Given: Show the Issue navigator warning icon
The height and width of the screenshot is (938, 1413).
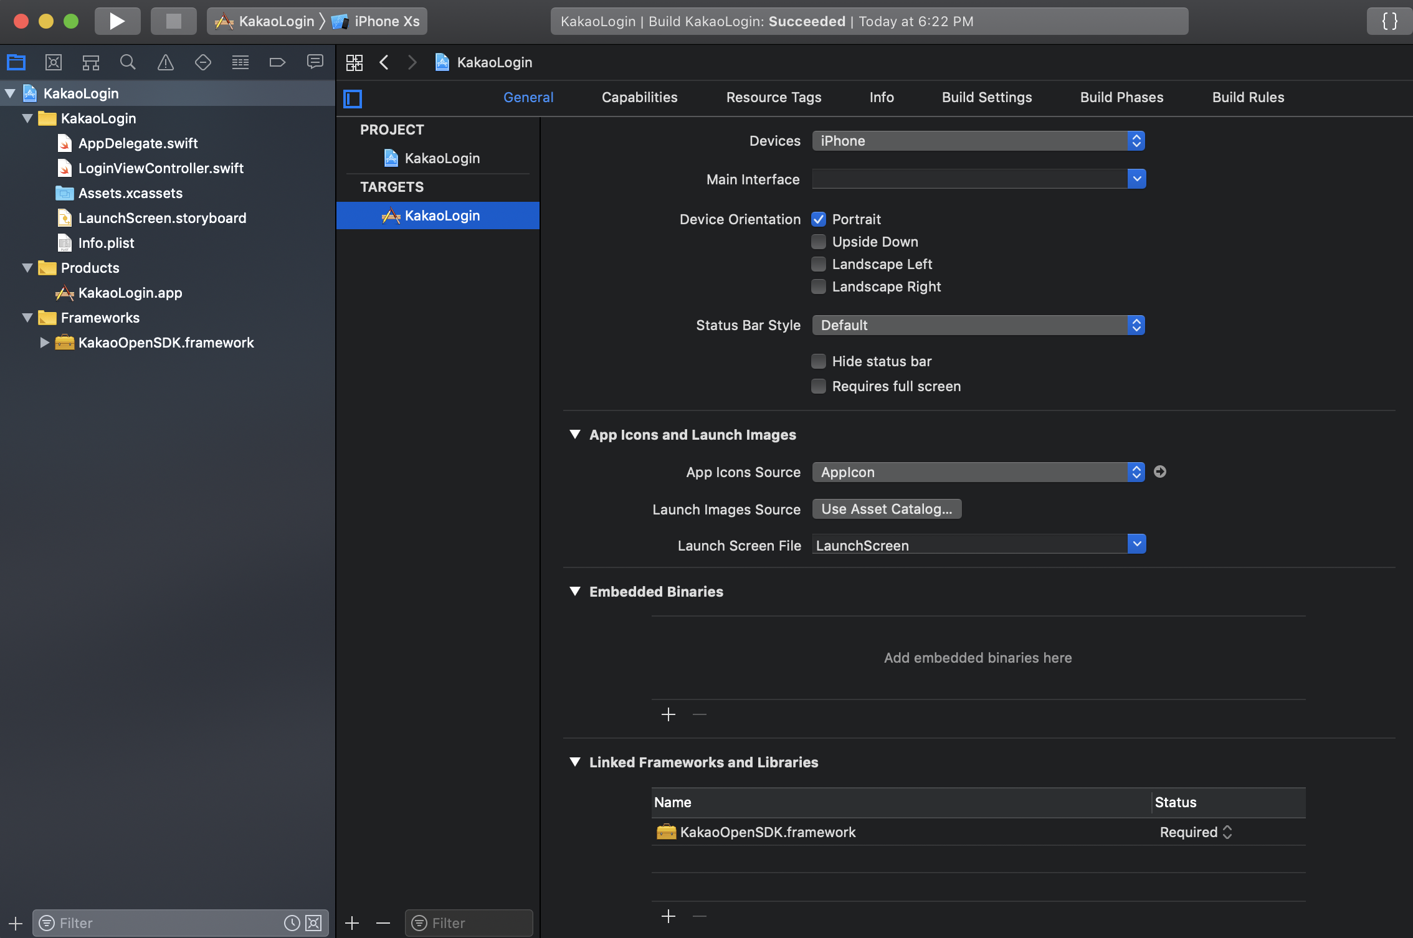Looking at the screenshot, I should (165, 62).
